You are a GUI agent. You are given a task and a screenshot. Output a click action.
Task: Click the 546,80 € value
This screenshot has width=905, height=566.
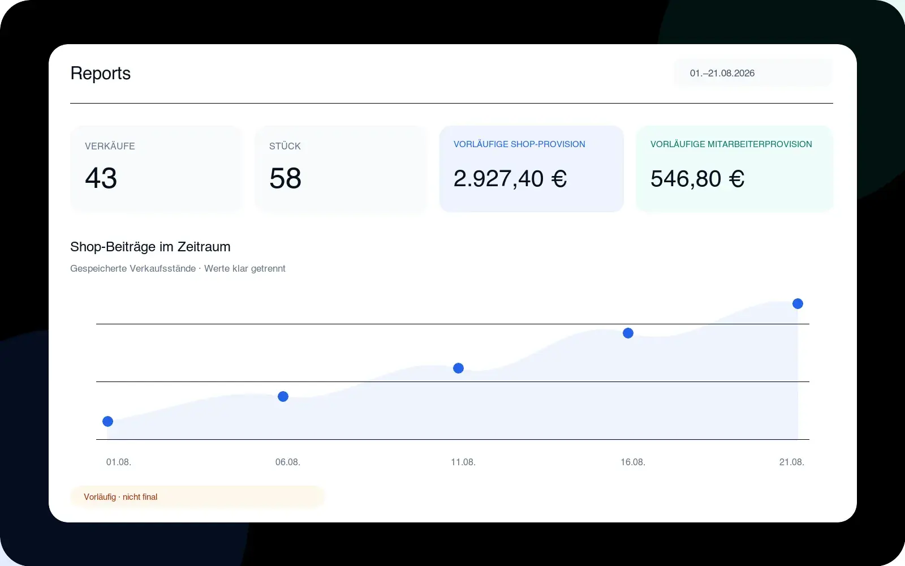pos(697,179)
